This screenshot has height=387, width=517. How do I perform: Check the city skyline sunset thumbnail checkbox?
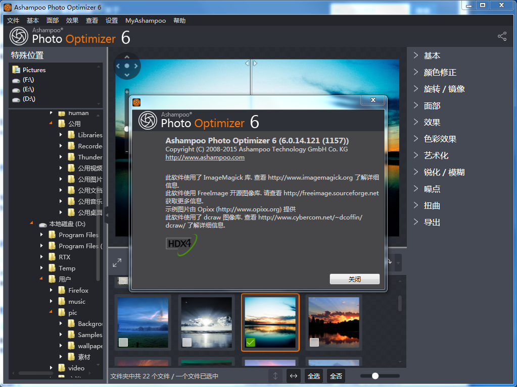tap(314, 343)
